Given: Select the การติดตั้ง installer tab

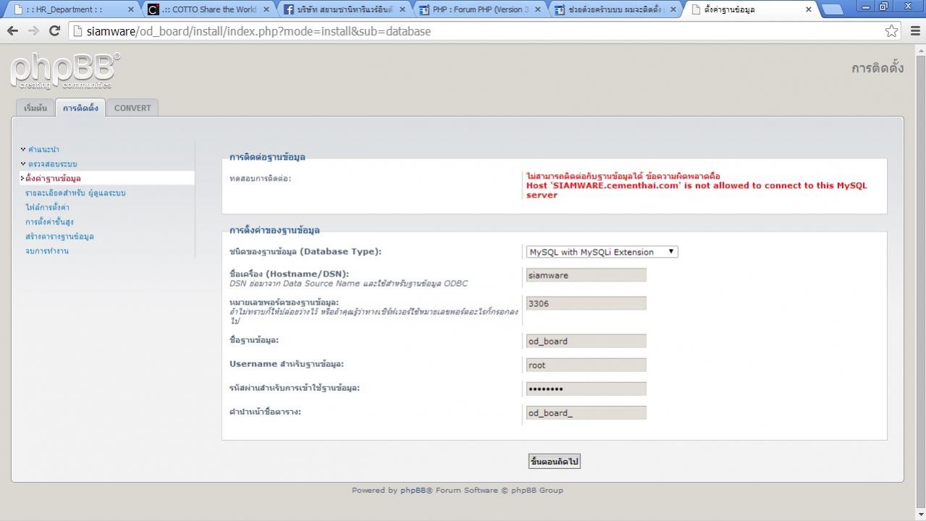Looking at the screenshot, I should [80, 108].
